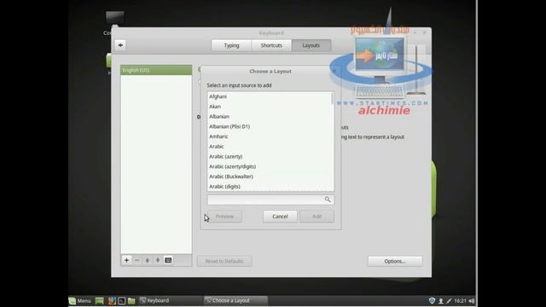Switch to the Shortcuts tab

pos(271,45)
